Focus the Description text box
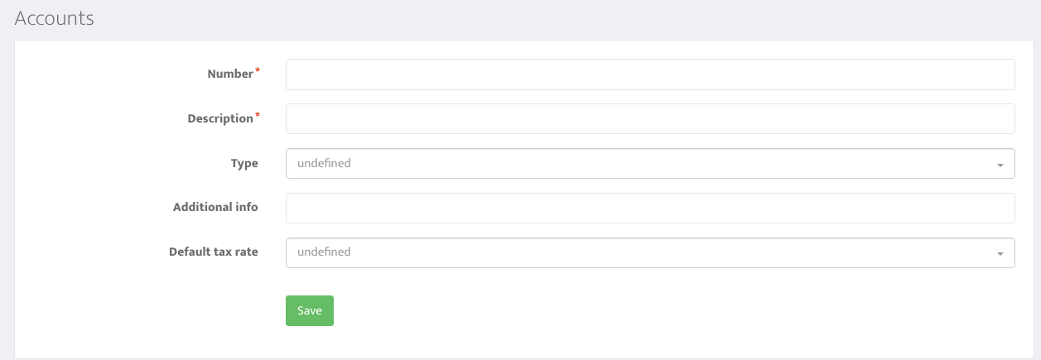This screenshot has height=360, width=1041. point(650,118)
